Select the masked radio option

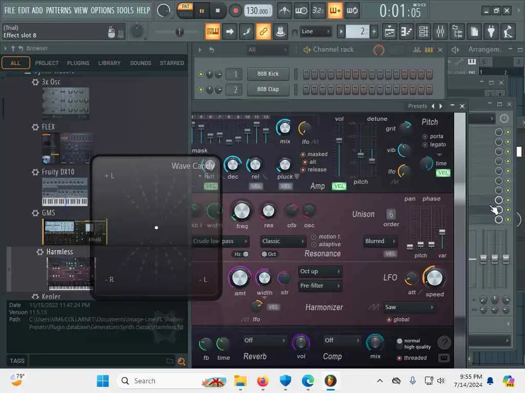pyautogui.click(x=314, y=154)
